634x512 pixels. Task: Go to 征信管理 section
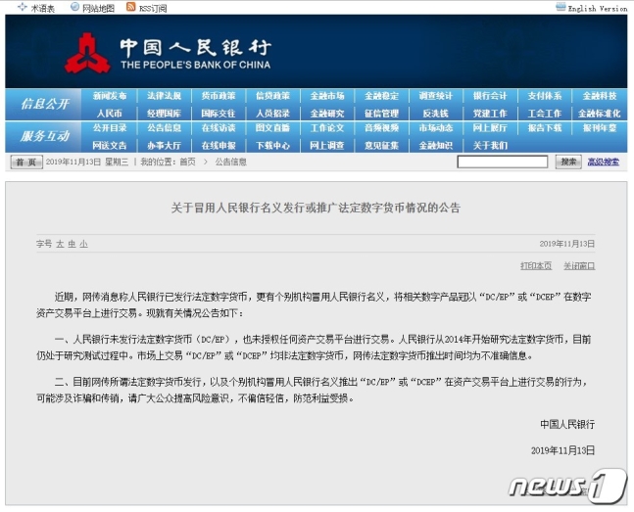pyautogui.click(x=381, y=114)
